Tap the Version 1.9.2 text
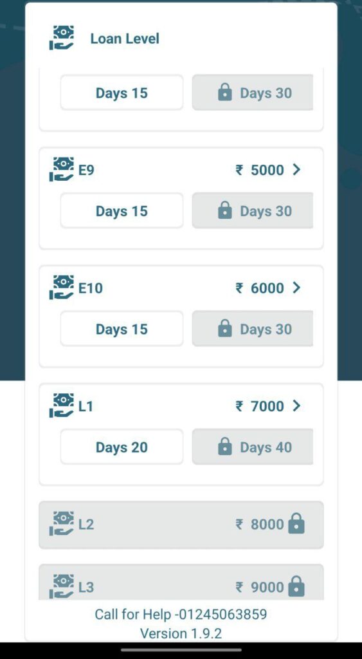 [x=181, y=633]
